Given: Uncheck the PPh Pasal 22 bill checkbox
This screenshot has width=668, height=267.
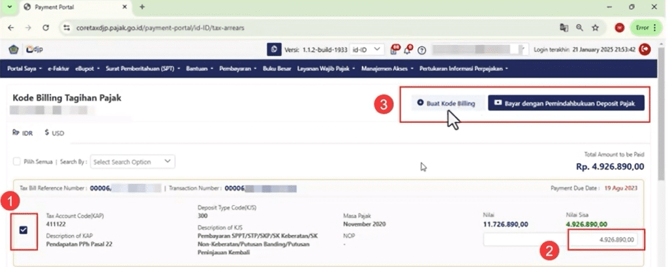Looking at the screenshot, I should [23, 229].
